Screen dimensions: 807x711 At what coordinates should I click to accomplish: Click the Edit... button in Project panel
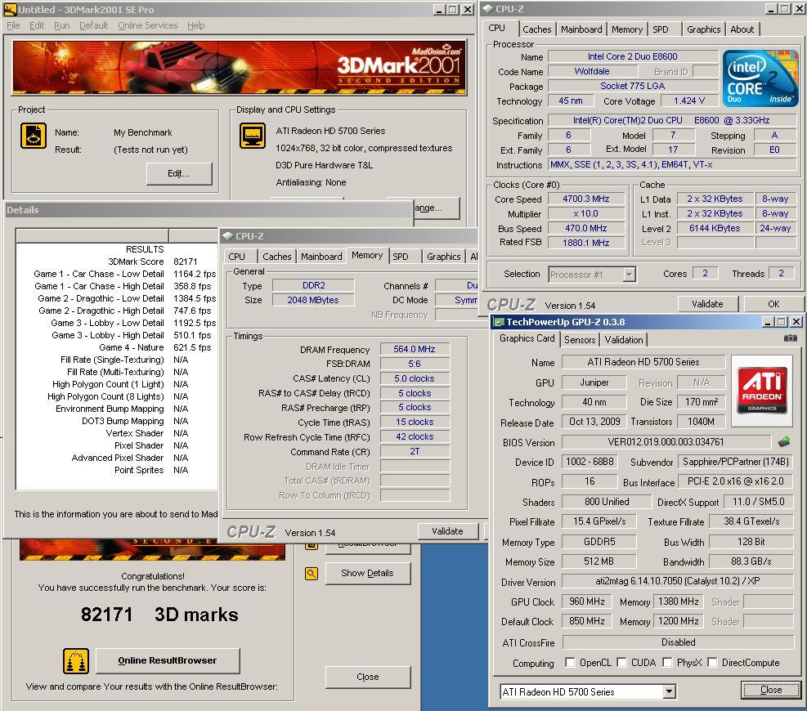178,174
